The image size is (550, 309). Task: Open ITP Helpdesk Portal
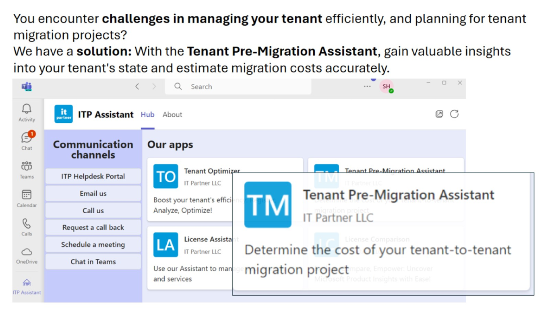[x=93, y=176]
